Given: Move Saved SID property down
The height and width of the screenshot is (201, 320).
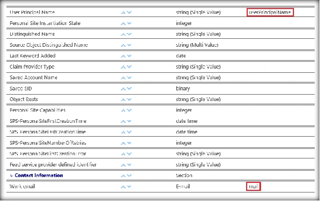Looking at the screenshot, I should pyautogui.click(x=129, y=89).
